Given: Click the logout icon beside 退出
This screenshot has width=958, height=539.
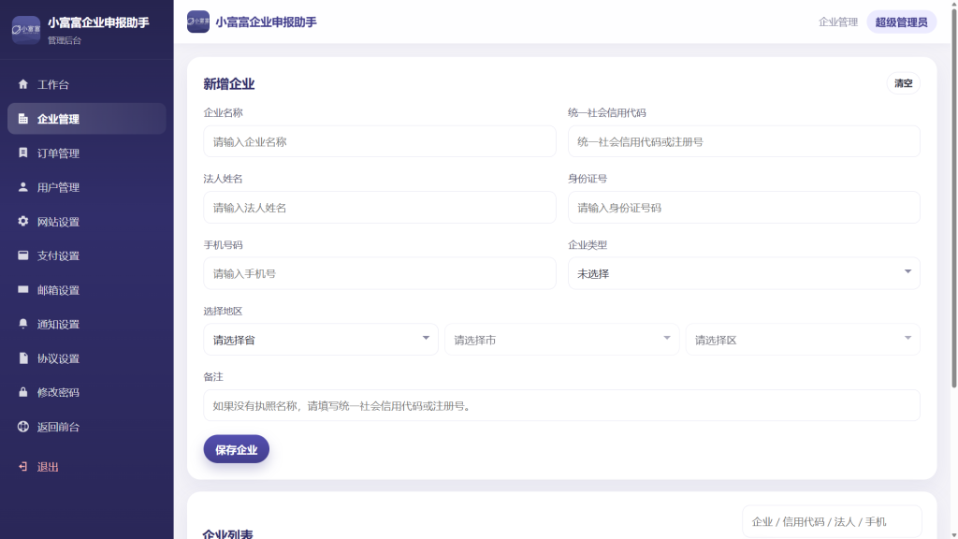Looking at the screenshot, I should click(23, 467).
